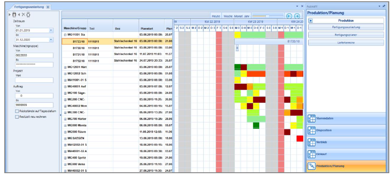Viewport: 391px width, 174px height.
Task: Click the right arrow timeline navigation button
Action: (x=297, y=16)
